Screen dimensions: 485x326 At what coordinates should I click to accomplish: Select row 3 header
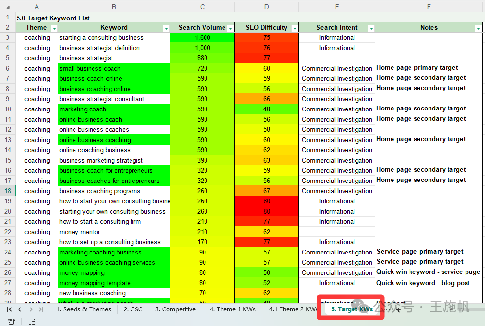point(8,37)
